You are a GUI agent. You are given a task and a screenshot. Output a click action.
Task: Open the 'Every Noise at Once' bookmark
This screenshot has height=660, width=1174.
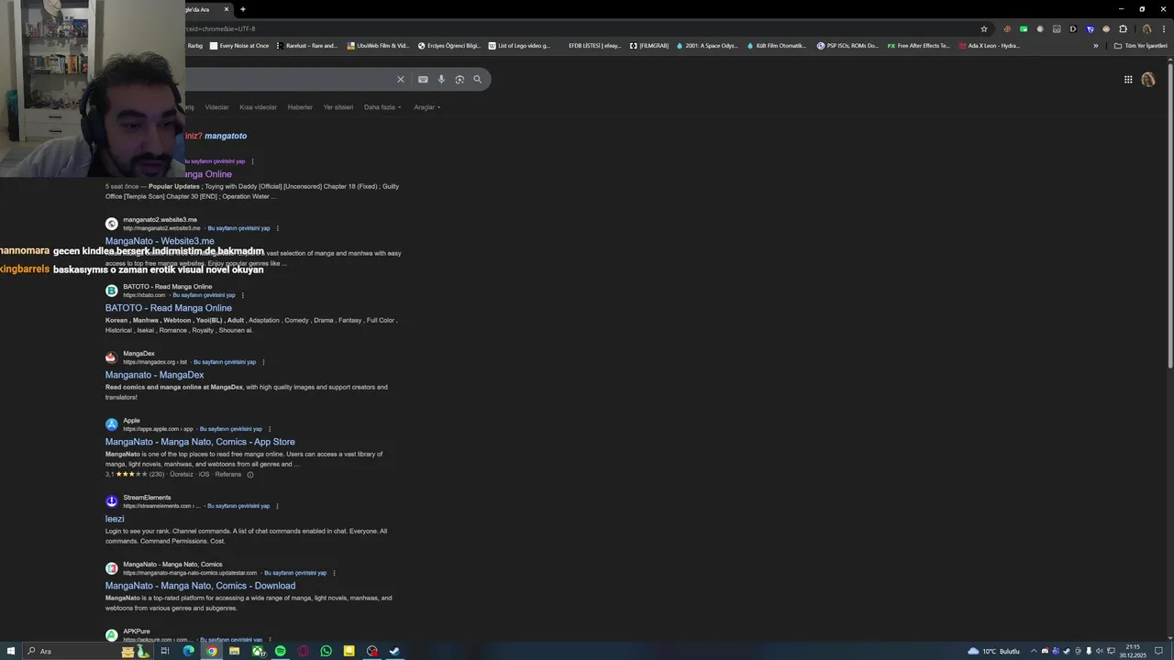[238, 46]
